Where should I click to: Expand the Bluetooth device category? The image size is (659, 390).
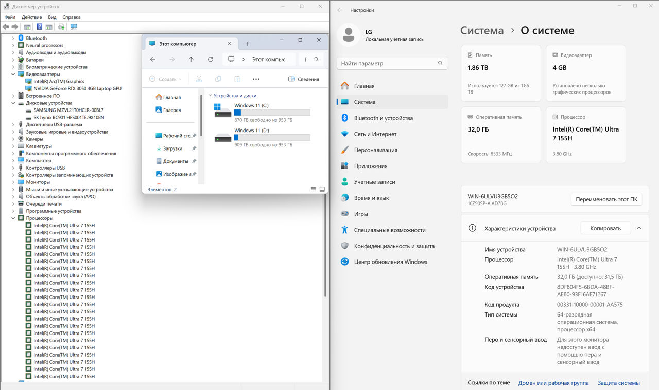(x=13, y=38)
